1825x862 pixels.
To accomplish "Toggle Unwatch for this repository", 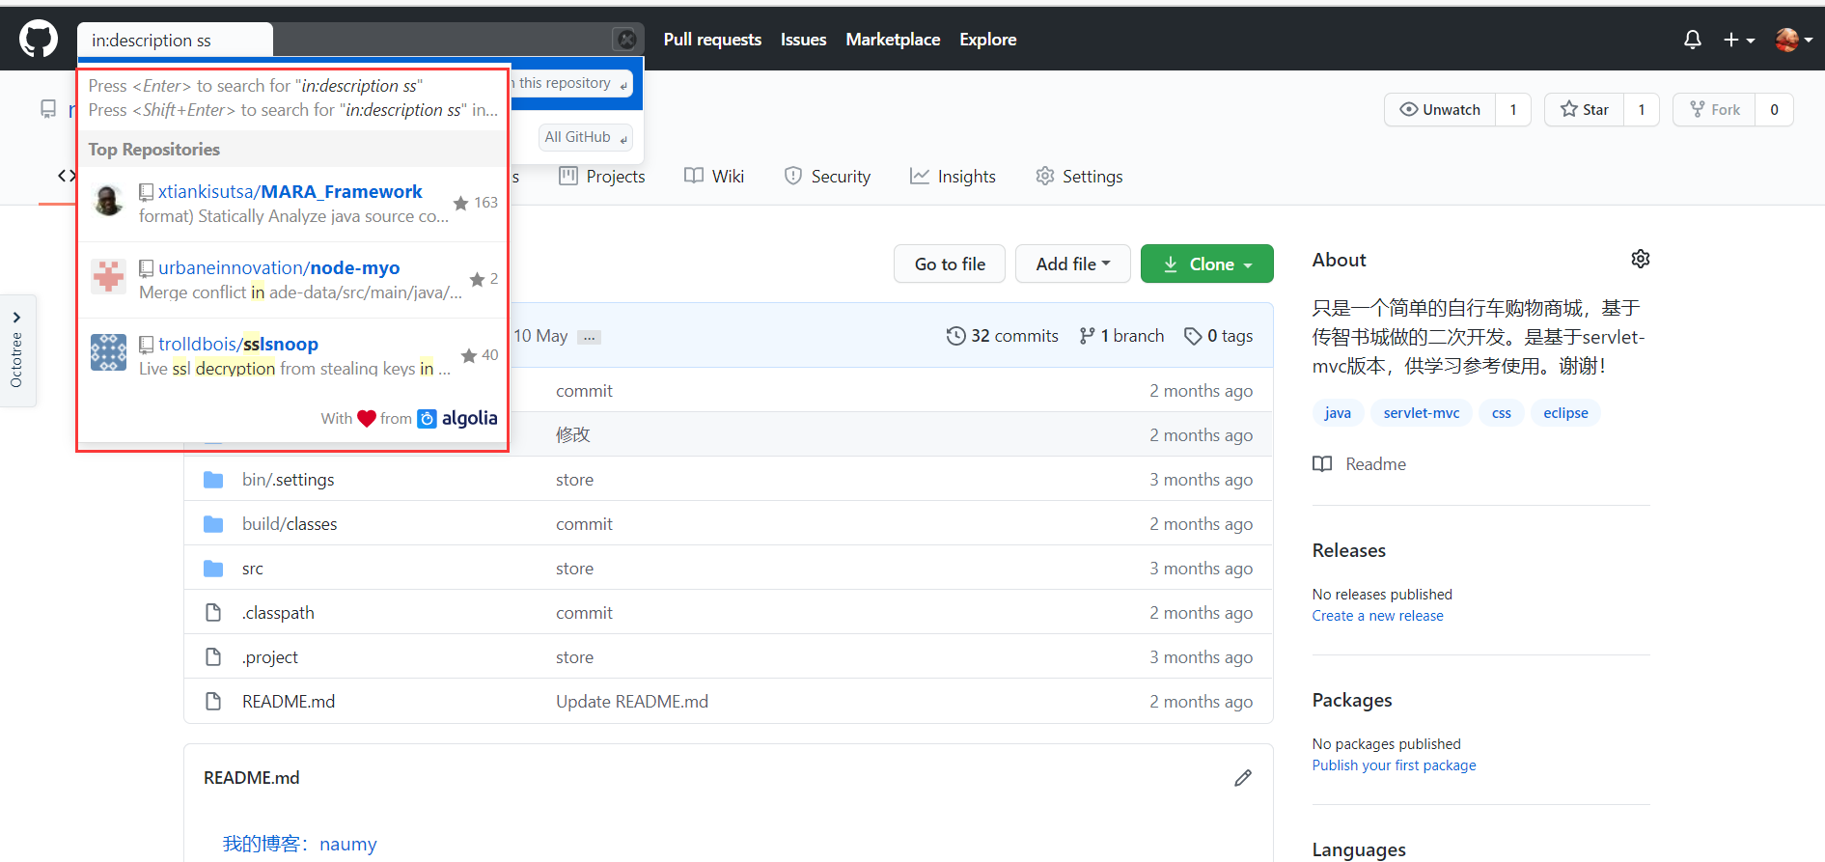I will point(1440,110).
